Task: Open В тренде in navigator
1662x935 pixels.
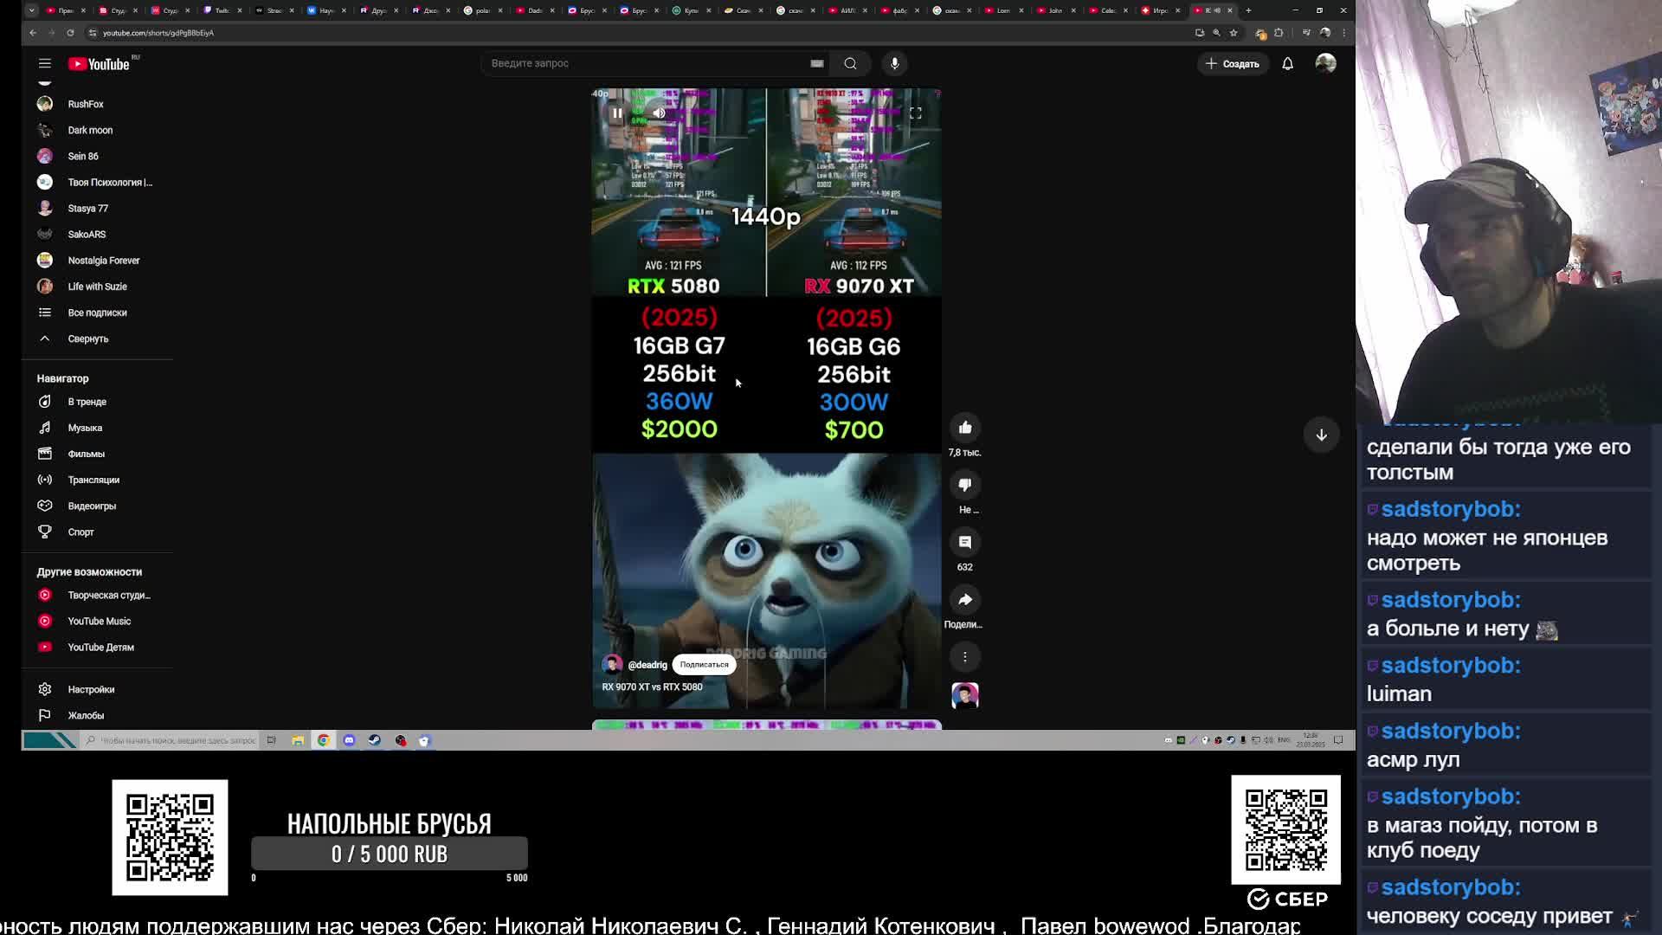Action: 87,402
